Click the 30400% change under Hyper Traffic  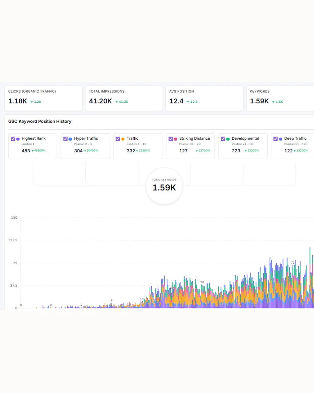click(92, 151)
